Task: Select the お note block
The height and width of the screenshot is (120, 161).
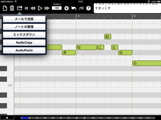Action: pos(108,37)
